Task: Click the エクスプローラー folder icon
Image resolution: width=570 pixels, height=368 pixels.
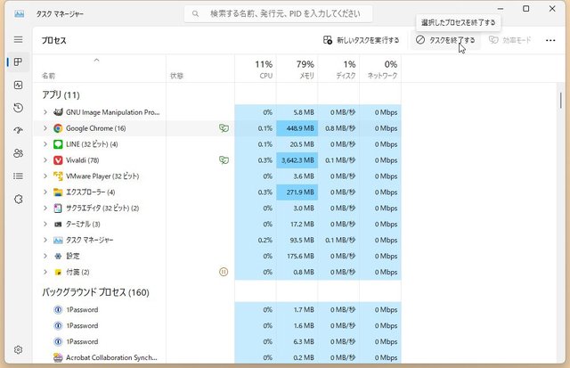Action: tap(58, 192)
